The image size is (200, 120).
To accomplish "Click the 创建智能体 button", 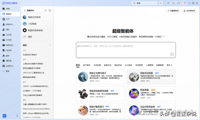I will 173,11.
